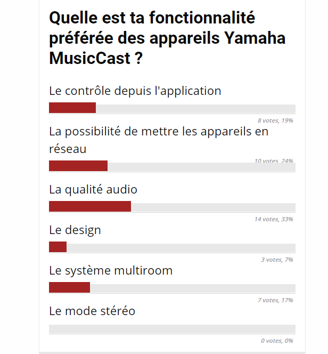Select the "La qualité audio" option label
328x354 pixels.
point(93,189)
